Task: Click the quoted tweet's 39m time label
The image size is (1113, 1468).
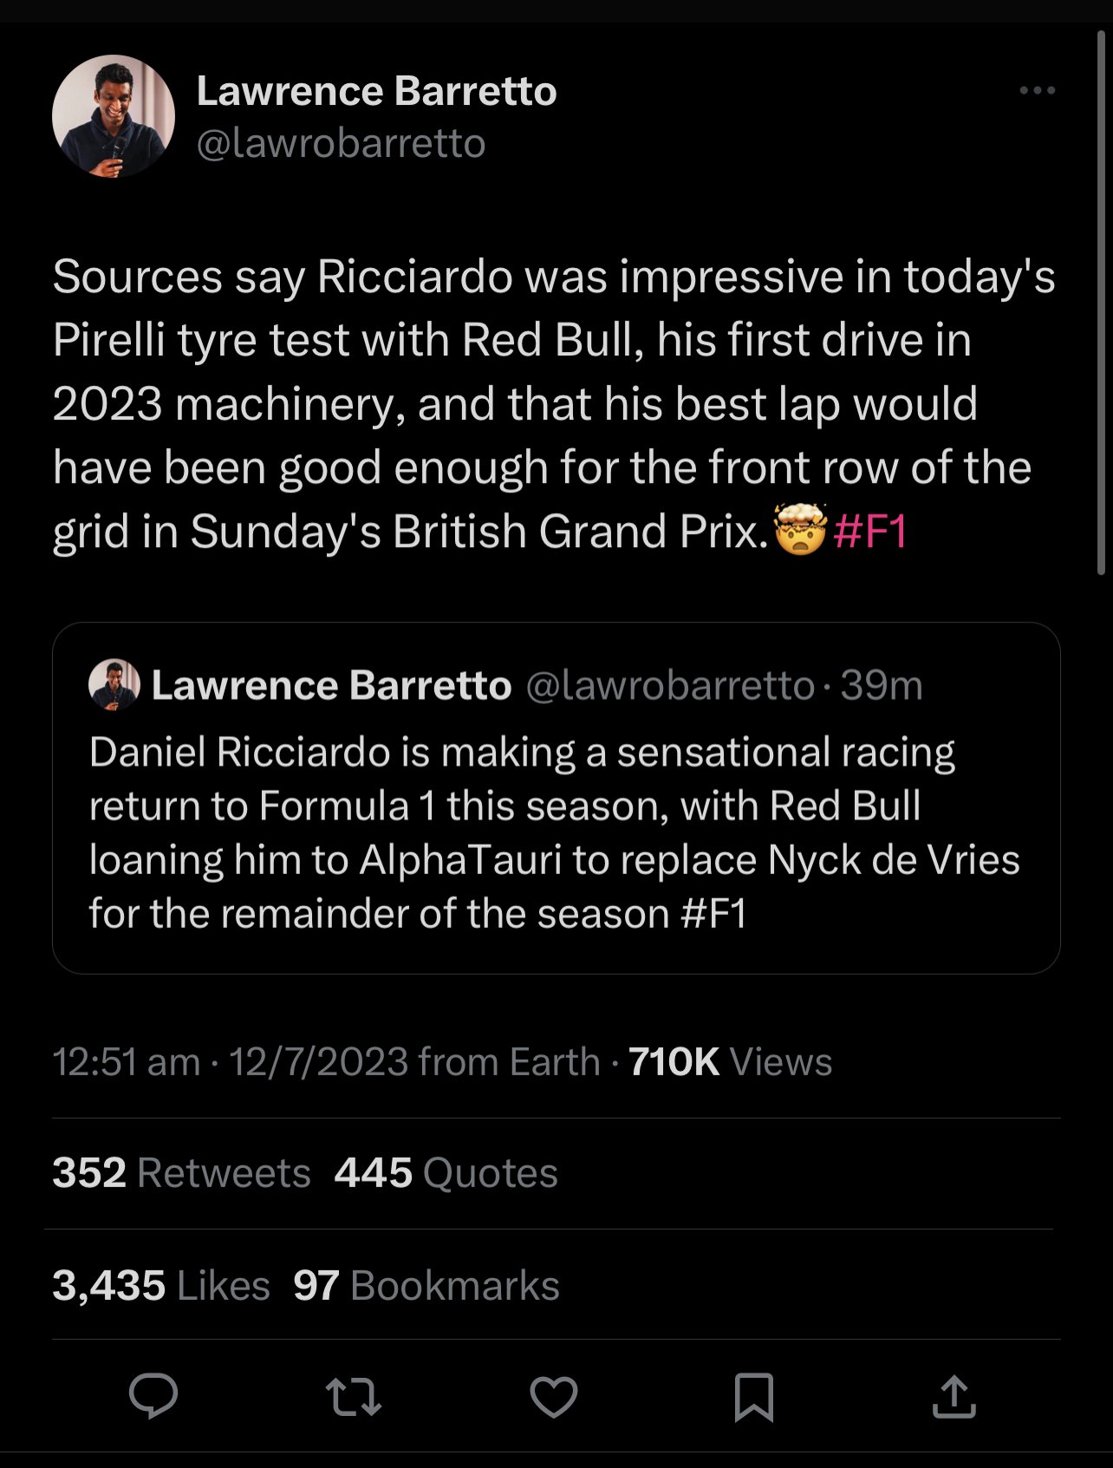Action: point(881,685)
